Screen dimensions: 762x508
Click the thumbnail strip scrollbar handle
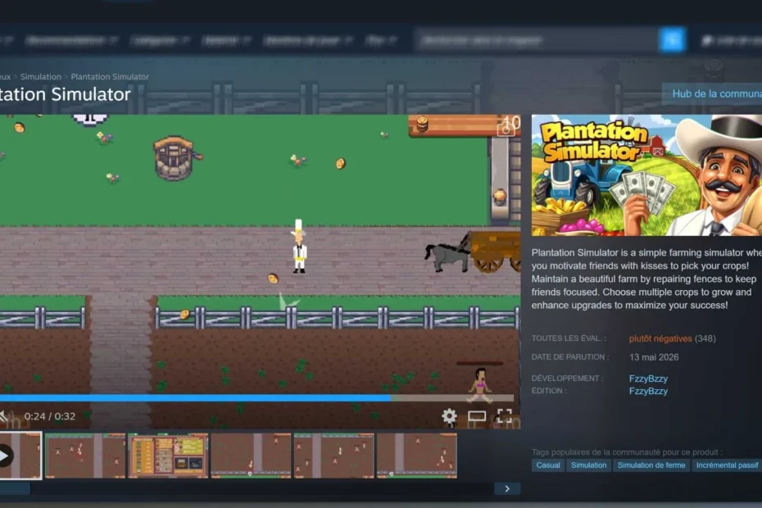click(x=15, y=488)
